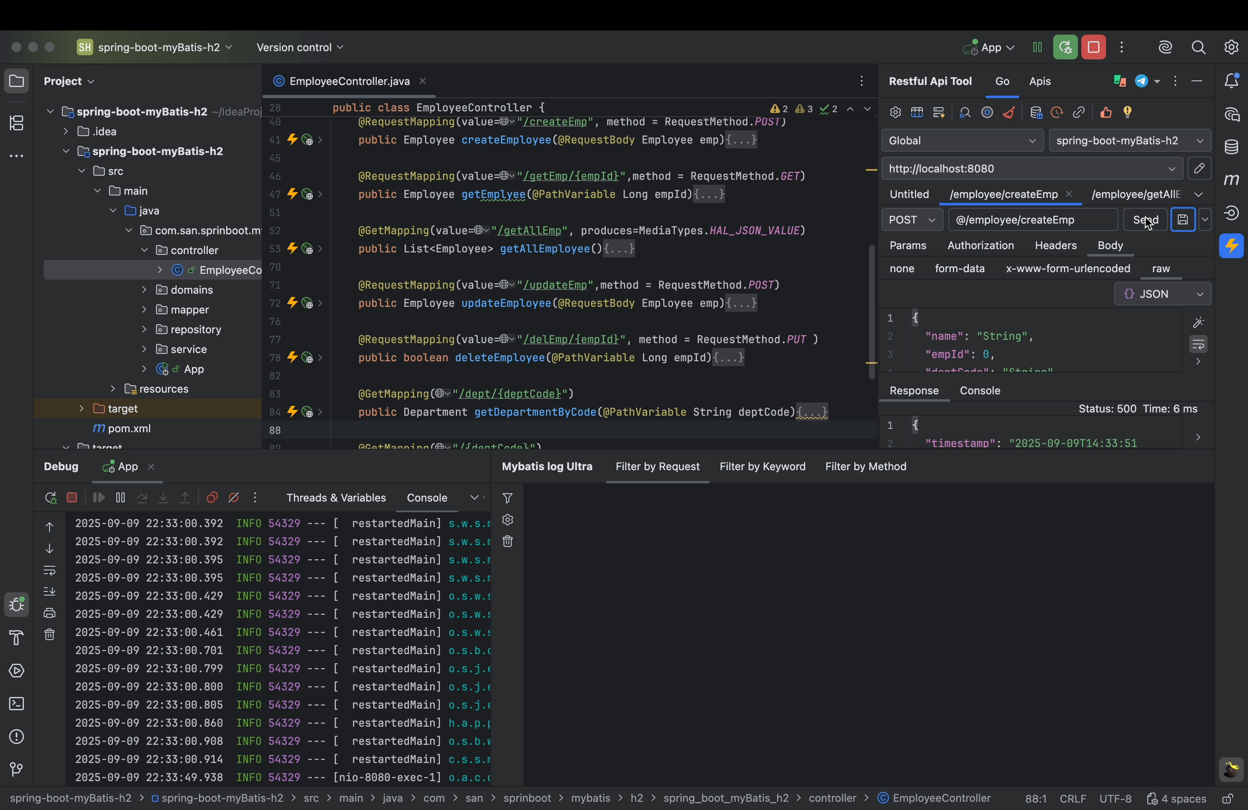Open Restful Api Tool settings gear
This screenshot has width=1248, height=810.
[895, 113]
